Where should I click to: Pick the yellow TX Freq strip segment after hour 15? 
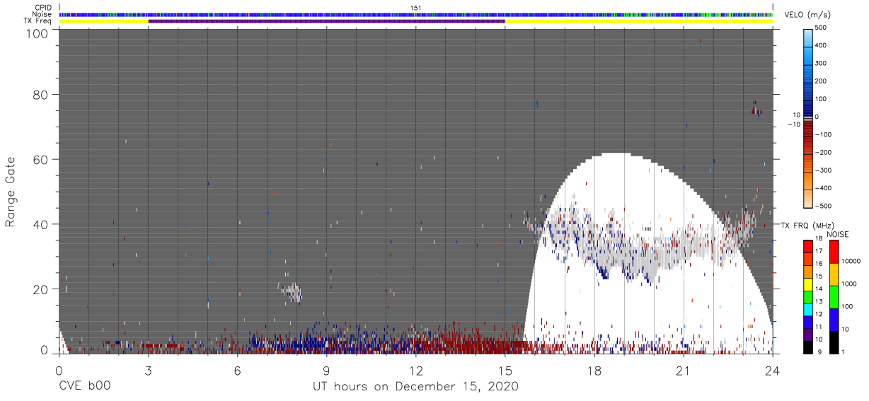(x=638, y=21)
